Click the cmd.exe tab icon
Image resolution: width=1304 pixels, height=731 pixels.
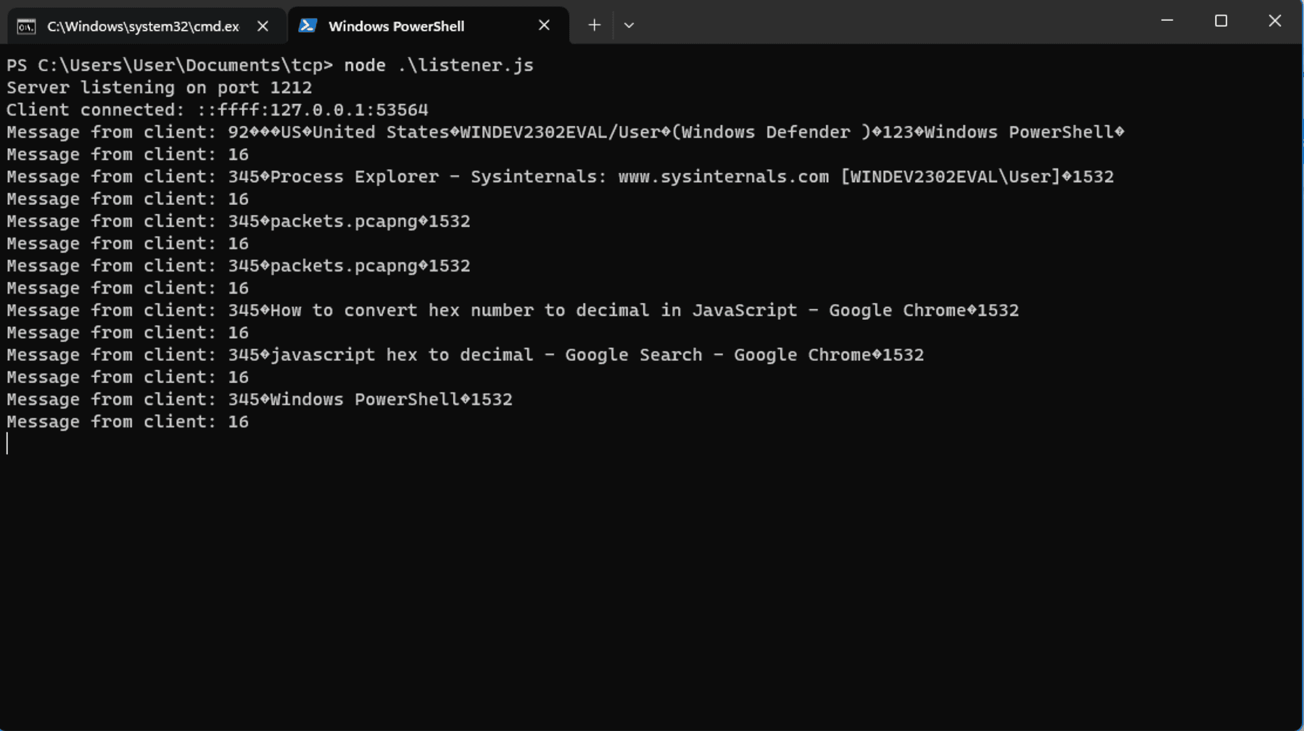tap(26, 26)
